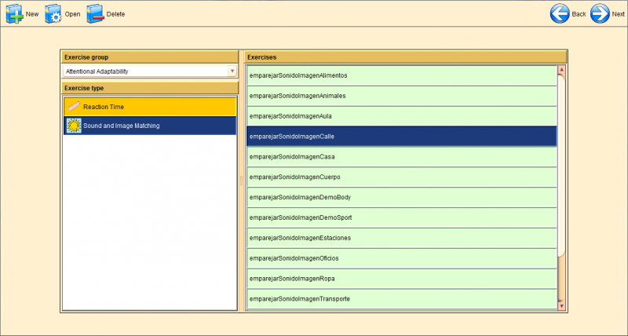Viewport: 628px width, 336px height.
Task: Click the Open book icon with gear
Action: pyautogui.click(x=53, y=14)
